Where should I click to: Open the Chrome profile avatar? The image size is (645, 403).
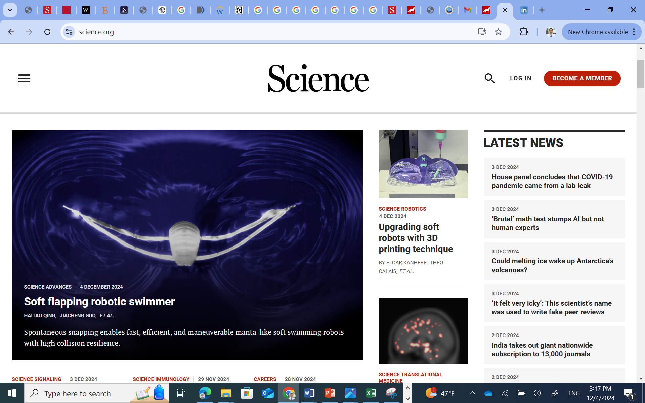pyautogui.click(x=551, y=32)
